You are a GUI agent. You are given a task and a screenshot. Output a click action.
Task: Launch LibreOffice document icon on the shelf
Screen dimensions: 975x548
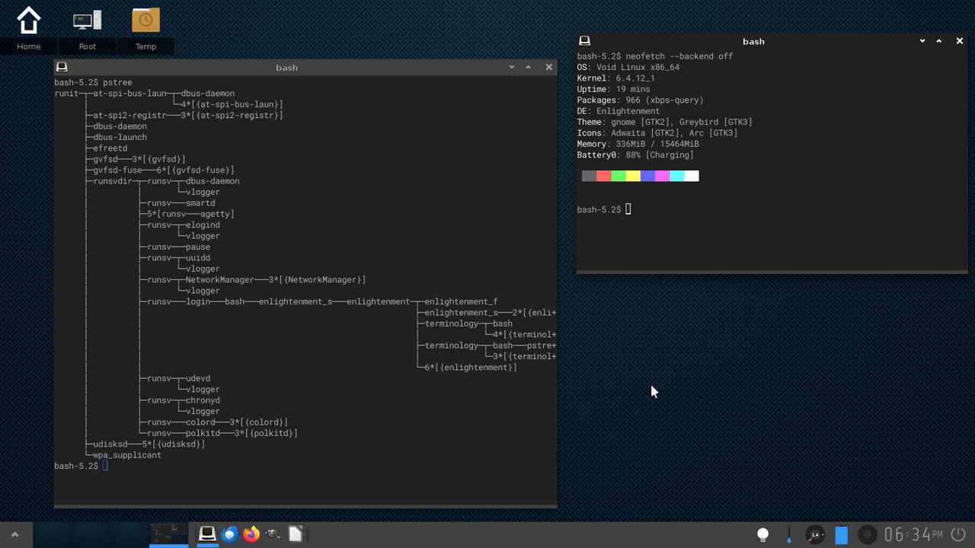pyautogui.click(x=296, y=534)
